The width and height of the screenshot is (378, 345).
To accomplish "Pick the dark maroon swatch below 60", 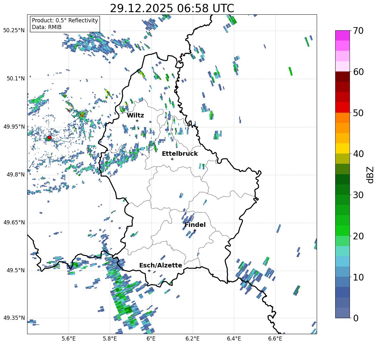I will [342, 77].
